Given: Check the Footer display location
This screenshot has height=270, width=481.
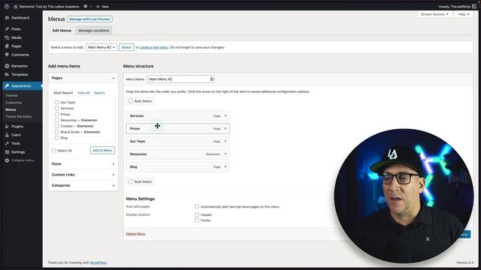Looking at the screenshot, I should click(x=197, y=220).
